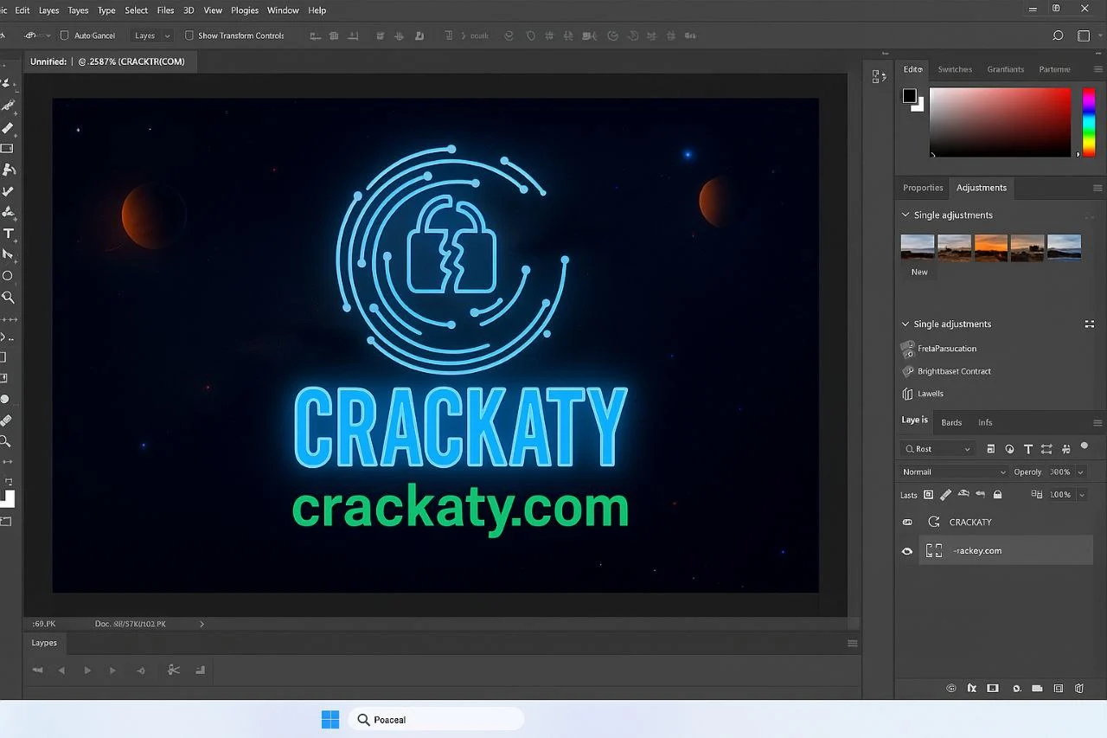Open the workspace layout icon at top right
Viewport: 1107px width, 738px height.
coord(1084,36)
